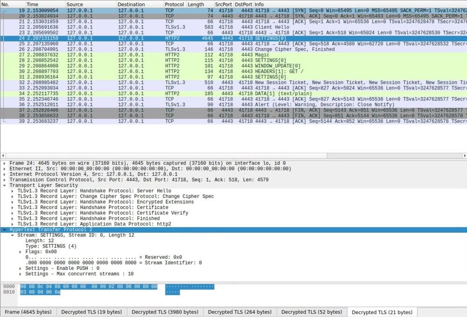Select packet 22 Client Hello row
467x317 pixels.
point(233,27)
